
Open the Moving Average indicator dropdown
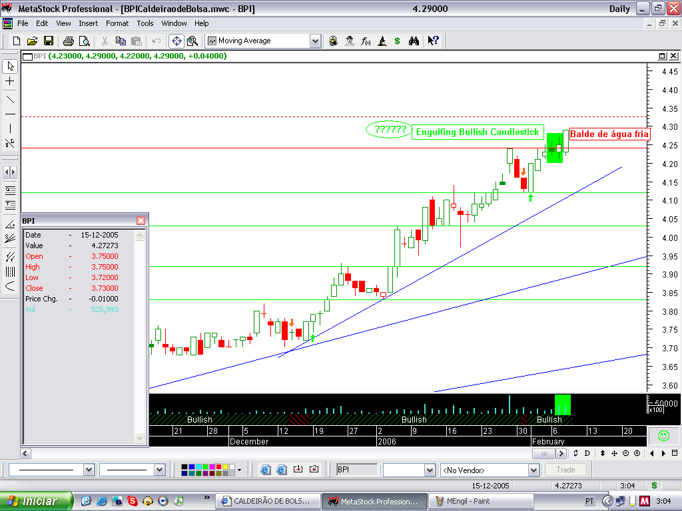315,41
